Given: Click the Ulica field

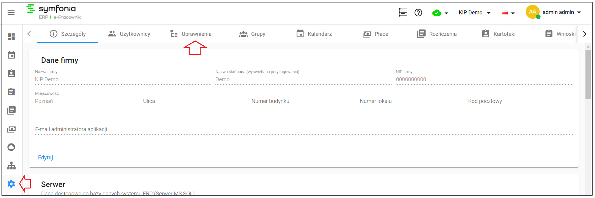Looking at the screenshot, I should (x=195, y=101).
